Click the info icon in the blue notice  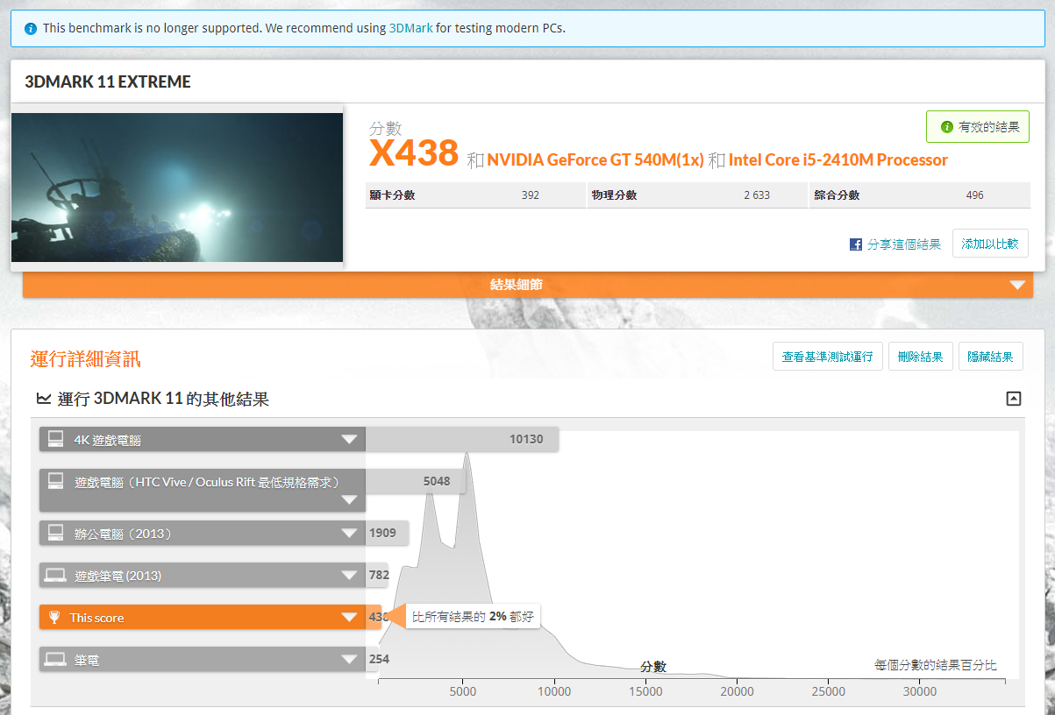pyautogui.click(x=31, y=28)
